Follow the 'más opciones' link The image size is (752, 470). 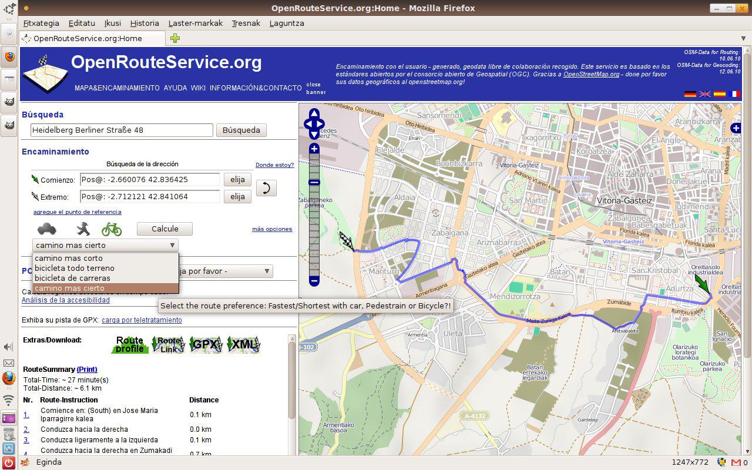coord(272,229)
